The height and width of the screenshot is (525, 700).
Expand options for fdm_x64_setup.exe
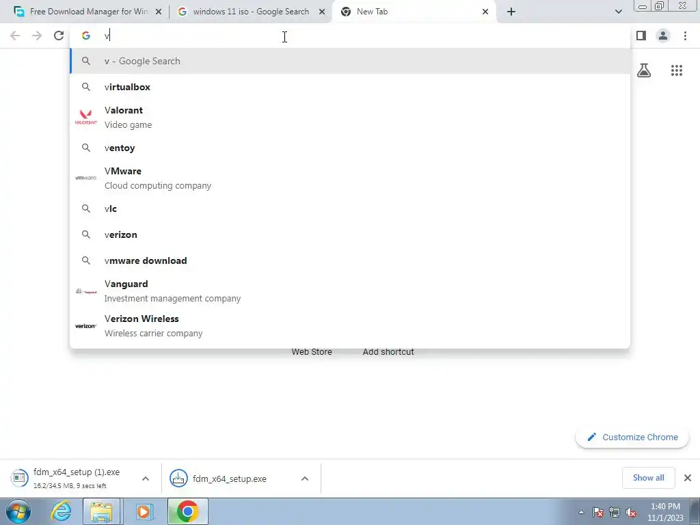point(305,479)
